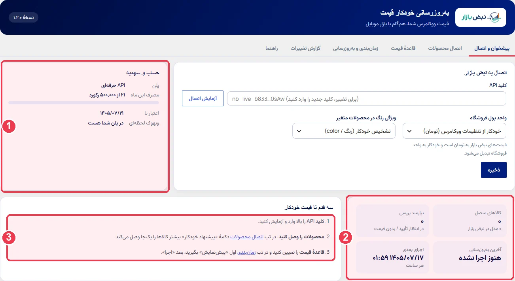Viewport: 515px width, 281px height.
Task: Click the نسخهٔ ۱.۲.۰ version badge
Action: 23,17
